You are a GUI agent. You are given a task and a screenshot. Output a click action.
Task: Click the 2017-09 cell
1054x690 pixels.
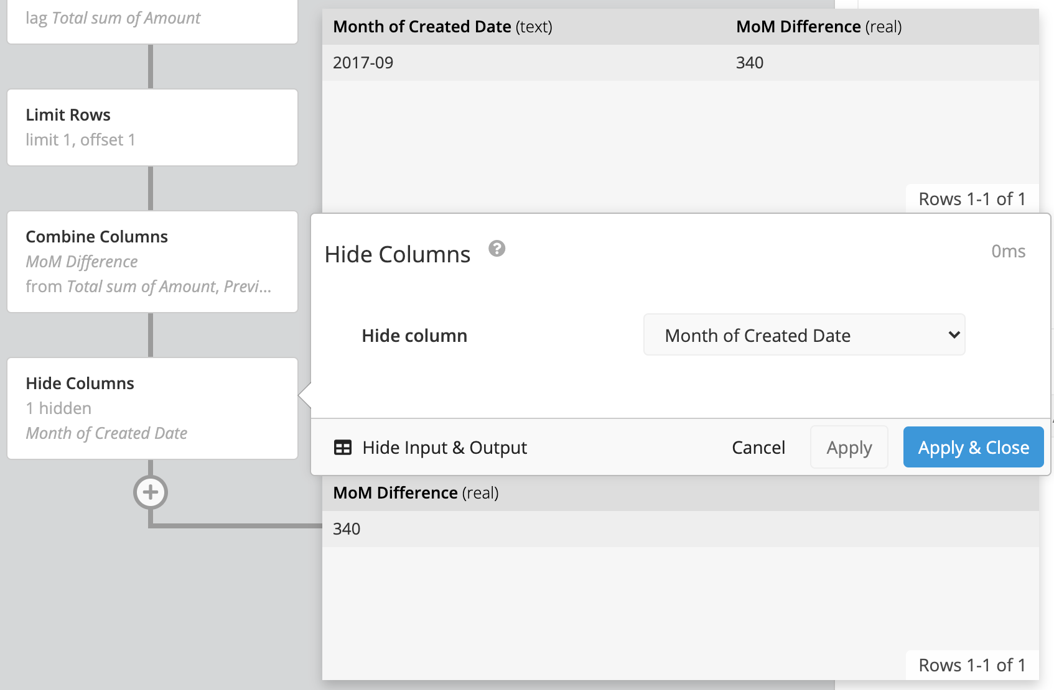point(363,63)
